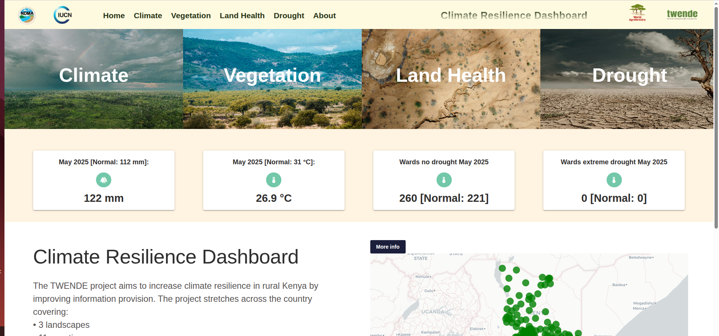Select the 122 mm rainfall value
The width and height of the screenshot is (719, 336).
[x=104, y=198]
